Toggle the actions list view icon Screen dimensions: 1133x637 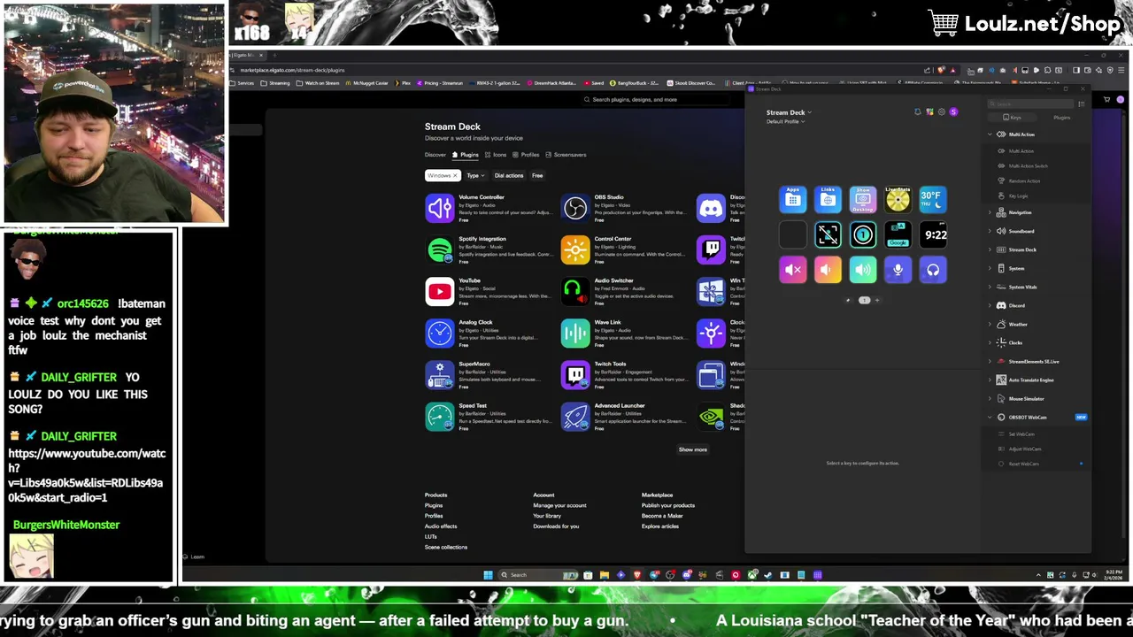[1081, 104]
